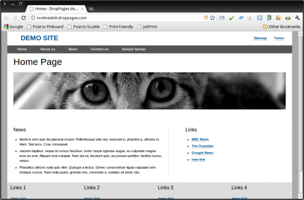
Task: Select the Home - DropPages browser tab
Action: point(57,9)
